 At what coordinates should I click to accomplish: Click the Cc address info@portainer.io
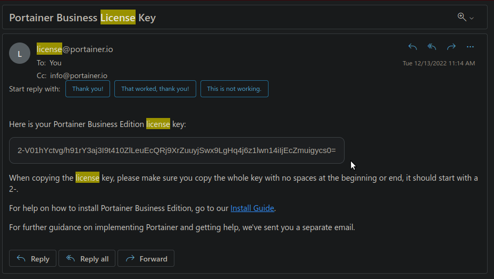pyautogui.click(x=79, y=75)
